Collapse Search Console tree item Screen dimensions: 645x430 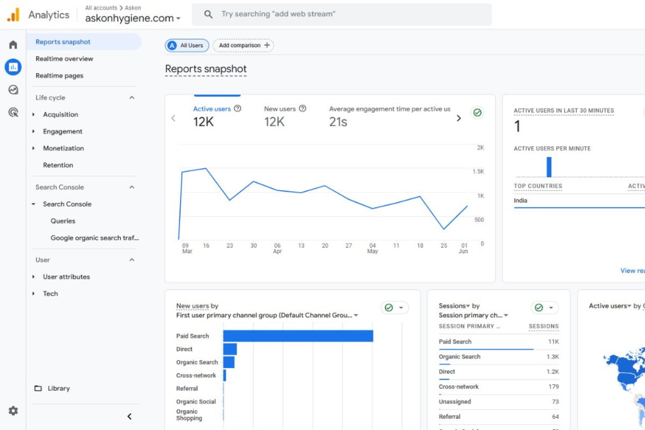[x=33, y=204]
